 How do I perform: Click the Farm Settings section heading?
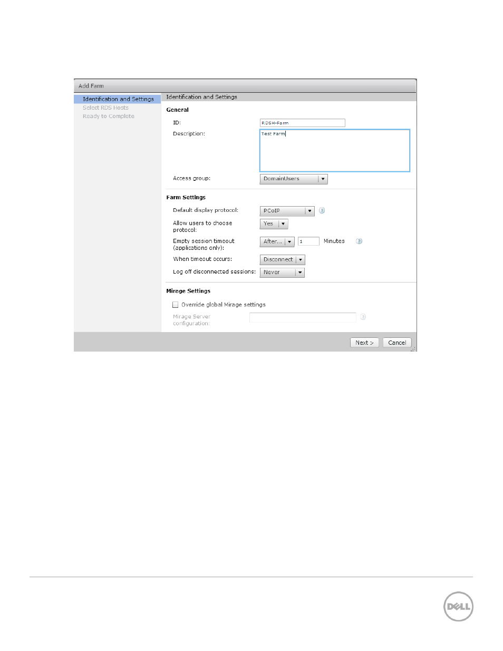point(186,198)
